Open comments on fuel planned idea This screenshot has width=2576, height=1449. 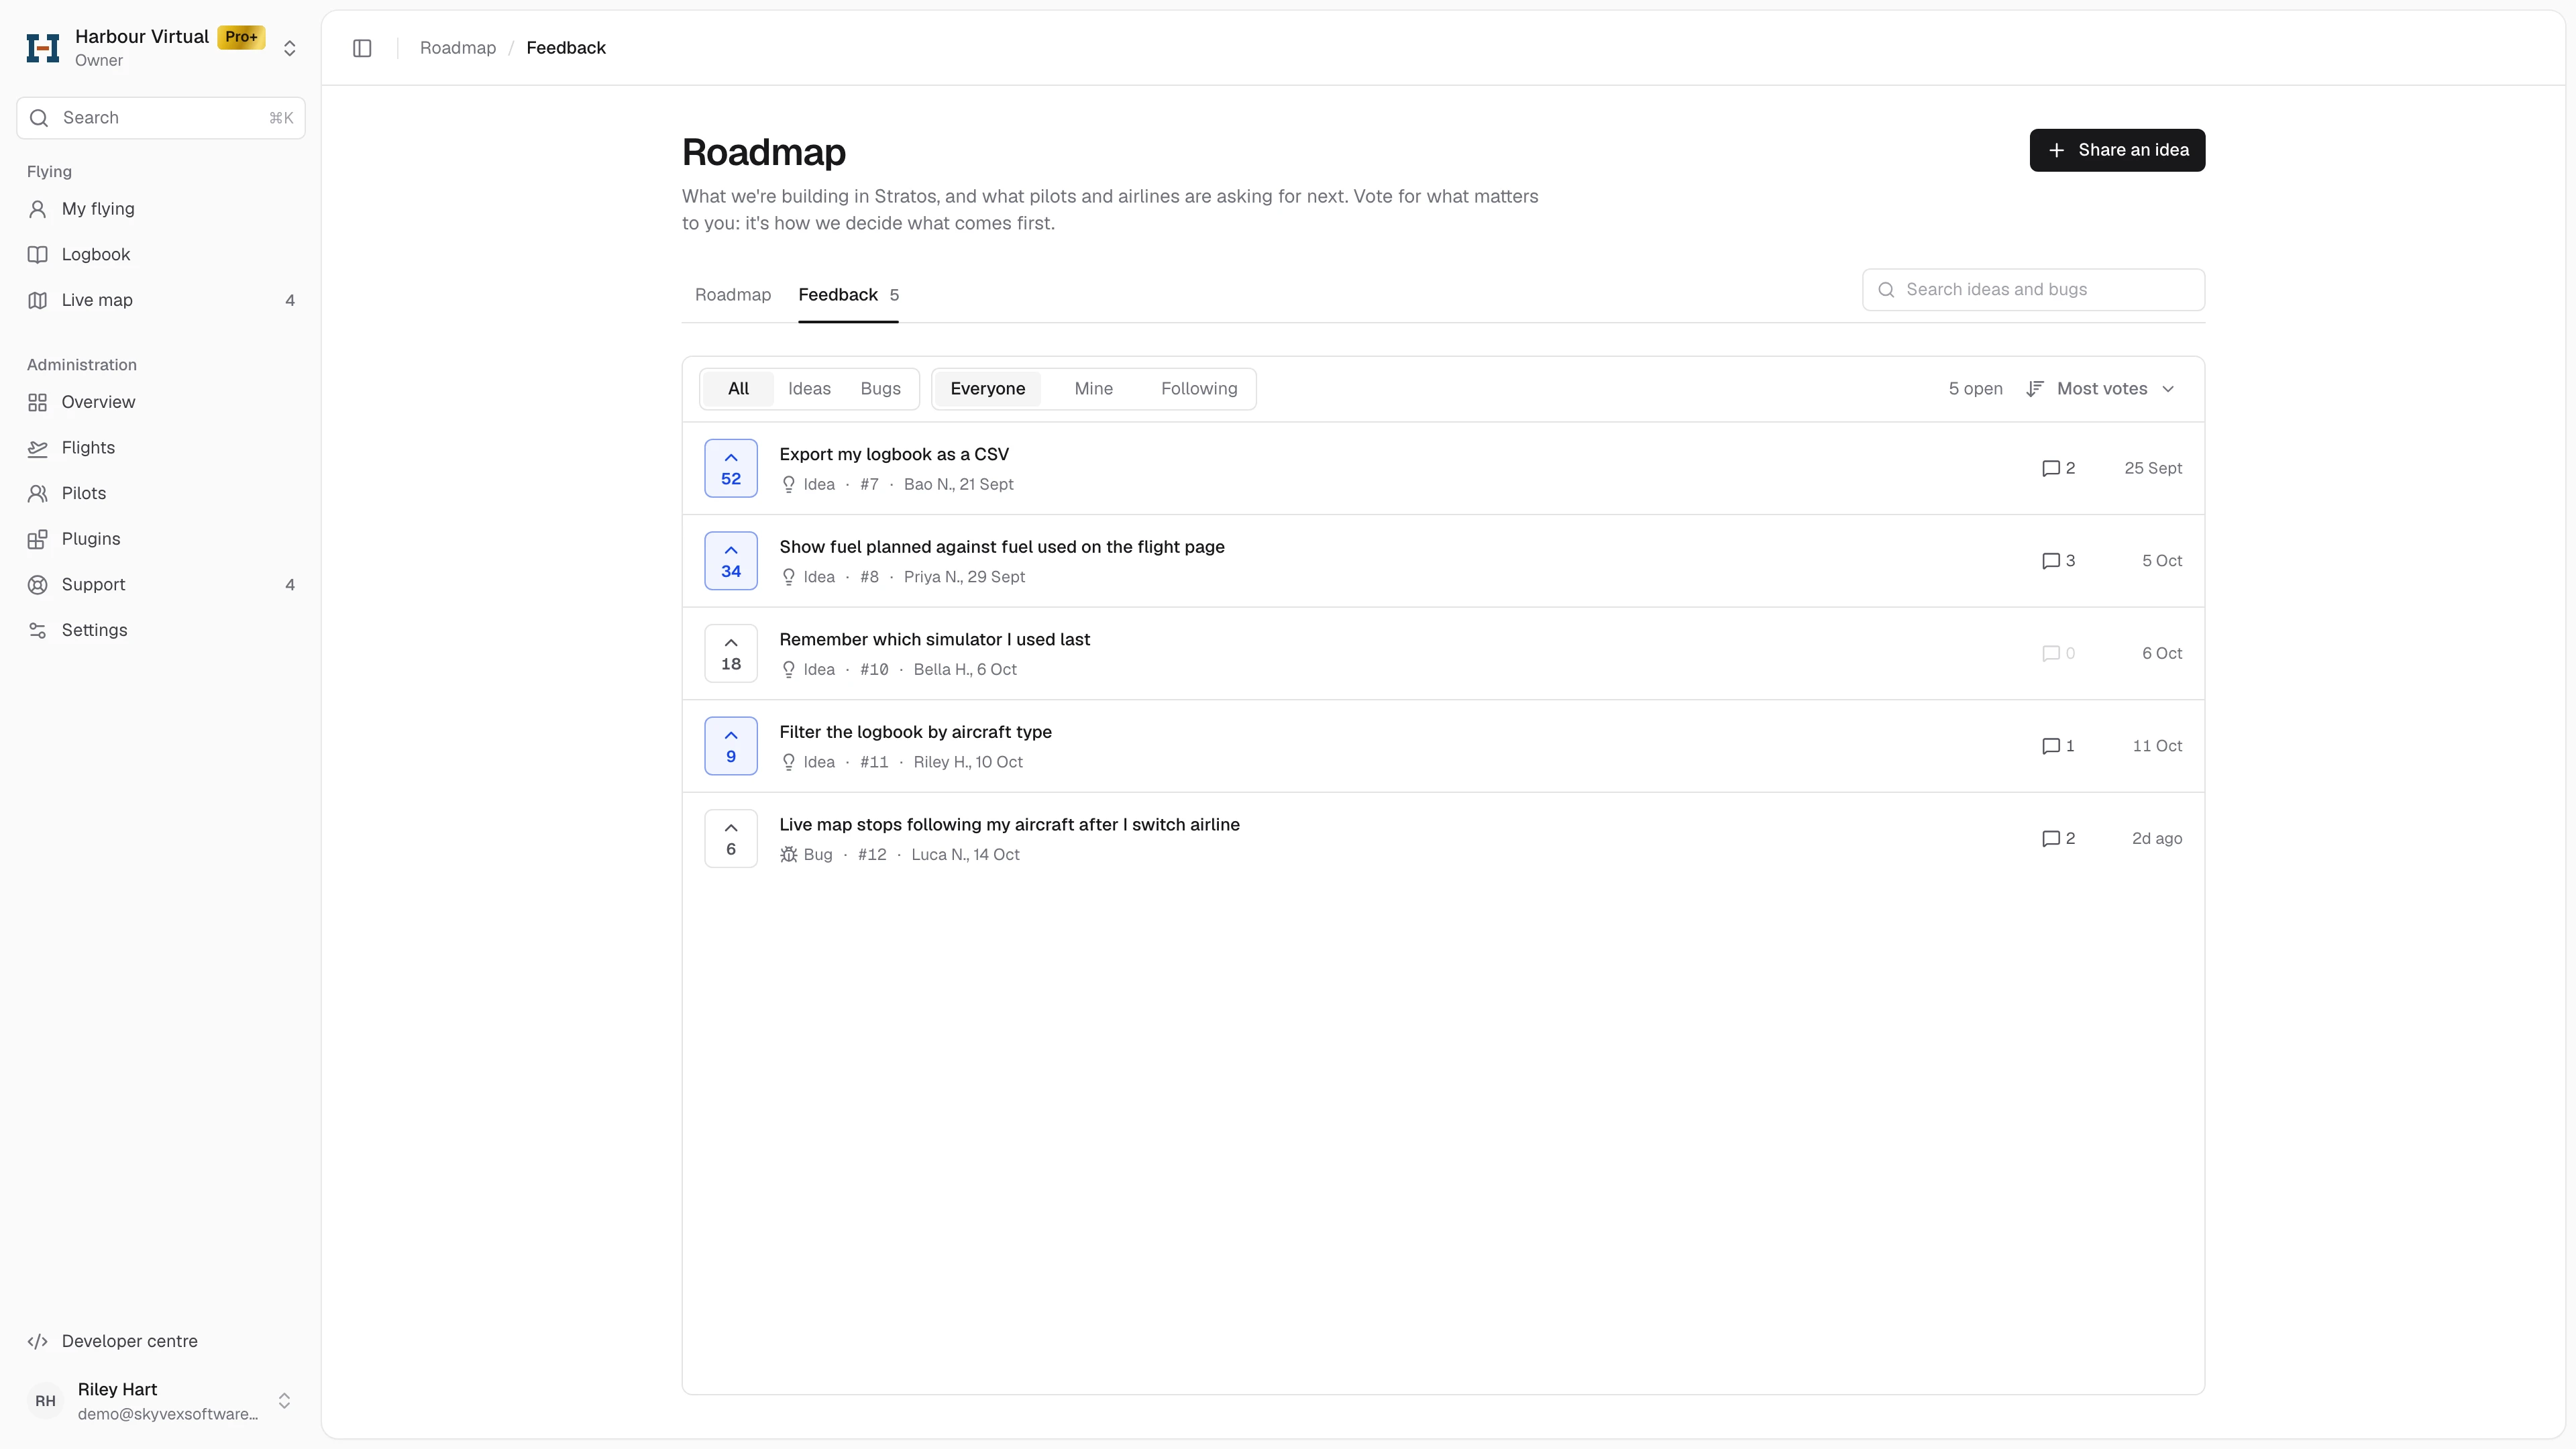(2058, 561)
